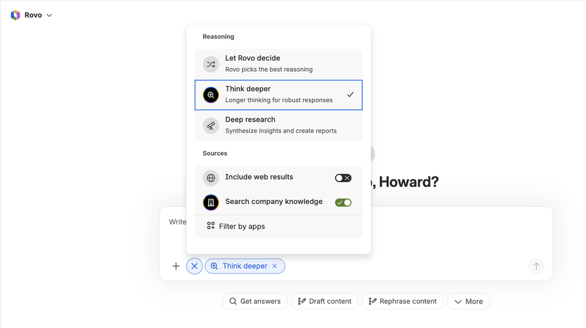Image resolution: width=586 pixels, height=328 pixels.
Task: Click the globe icon beside Include web results
Action: pyautogui.click(x=211, y=178)
